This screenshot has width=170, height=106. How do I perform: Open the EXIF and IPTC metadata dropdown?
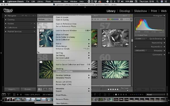(141, 51)
